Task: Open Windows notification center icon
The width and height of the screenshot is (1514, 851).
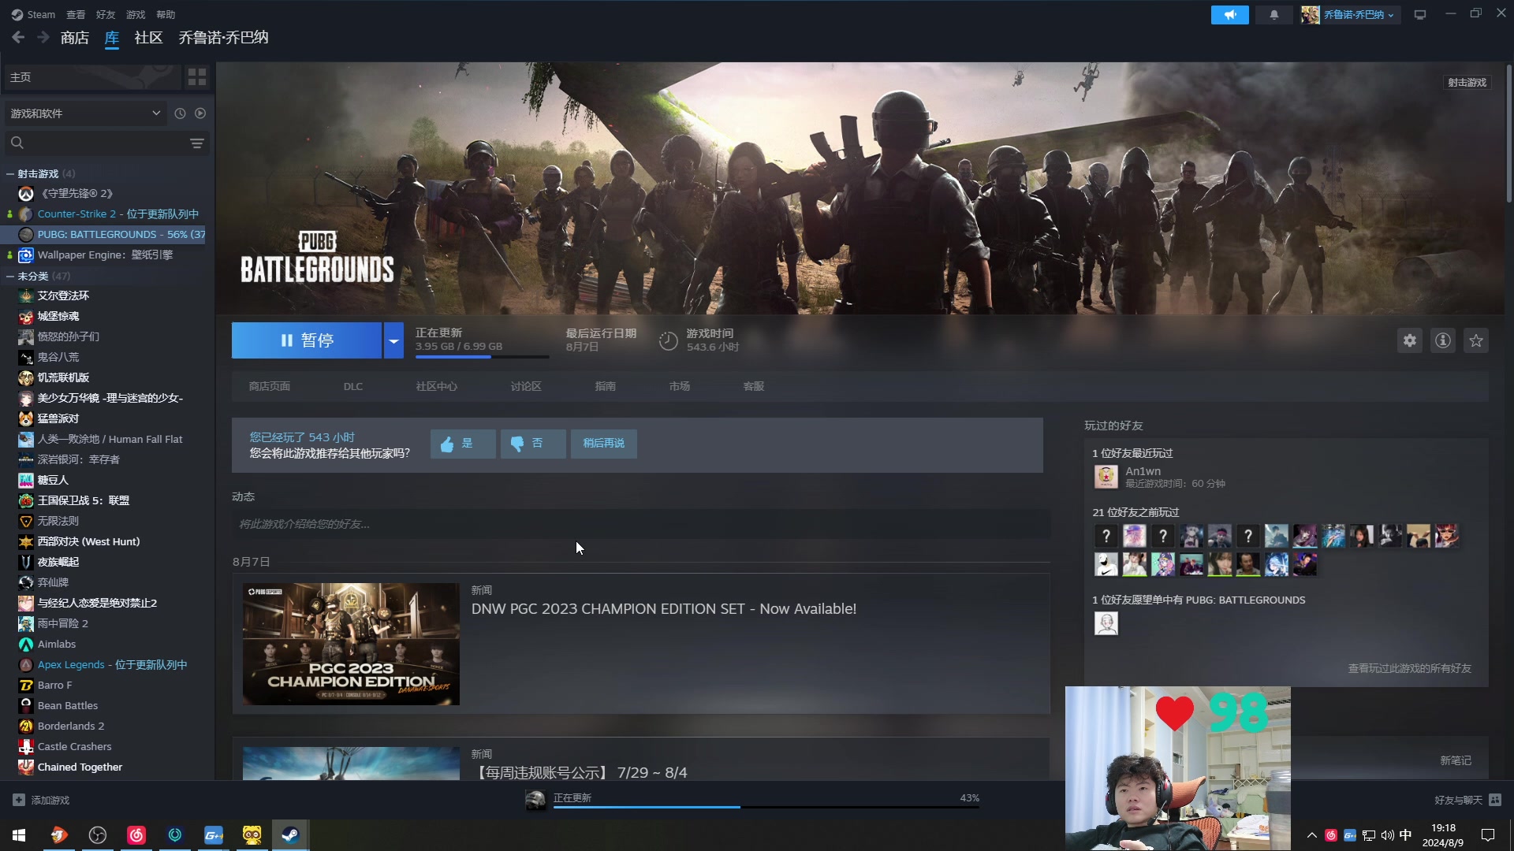Action: coord(1488,835)
